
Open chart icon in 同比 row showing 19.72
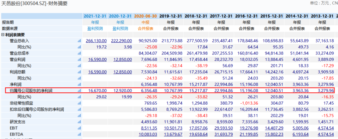pos(79,47)
